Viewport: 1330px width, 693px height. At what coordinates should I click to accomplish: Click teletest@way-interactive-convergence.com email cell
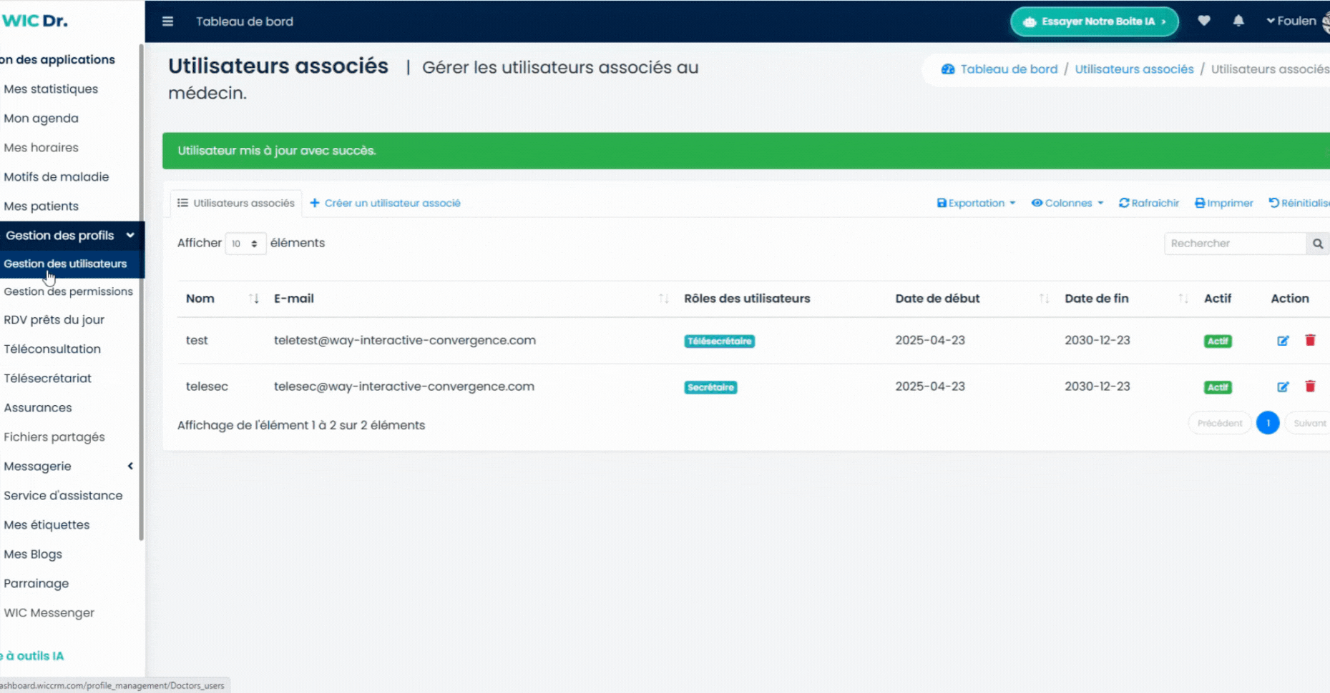click(405, 340)
